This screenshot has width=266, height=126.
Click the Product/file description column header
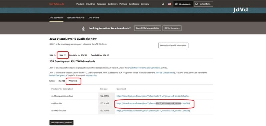tap(62, 89)
